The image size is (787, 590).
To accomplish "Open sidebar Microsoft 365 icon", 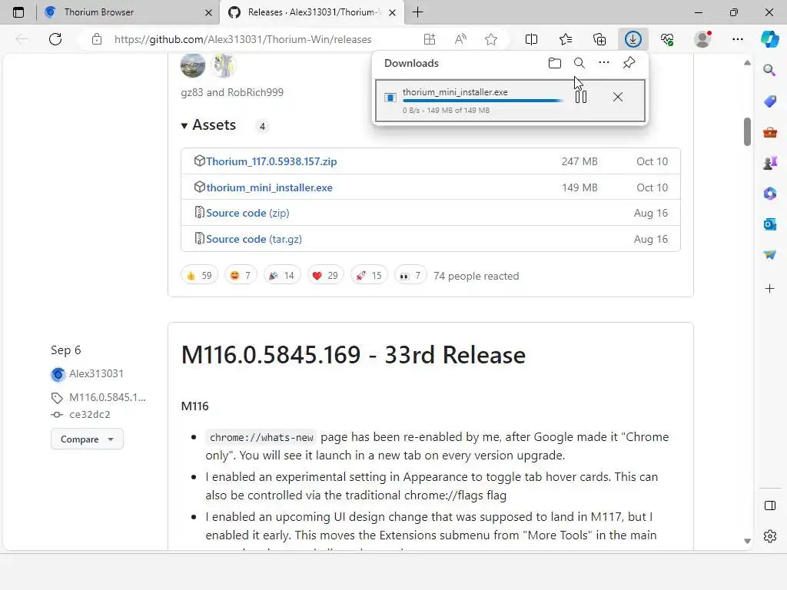I will coord(769,194).
